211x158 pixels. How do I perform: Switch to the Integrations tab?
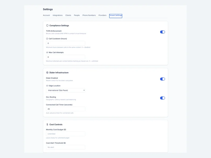tap(57, 15)
